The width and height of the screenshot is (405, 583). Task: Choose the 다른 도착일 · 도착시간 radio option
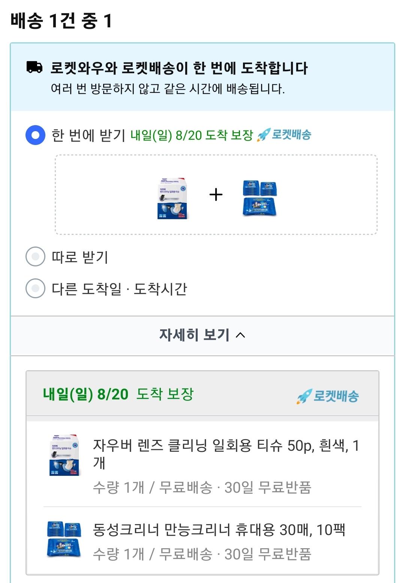click(36, 289)
